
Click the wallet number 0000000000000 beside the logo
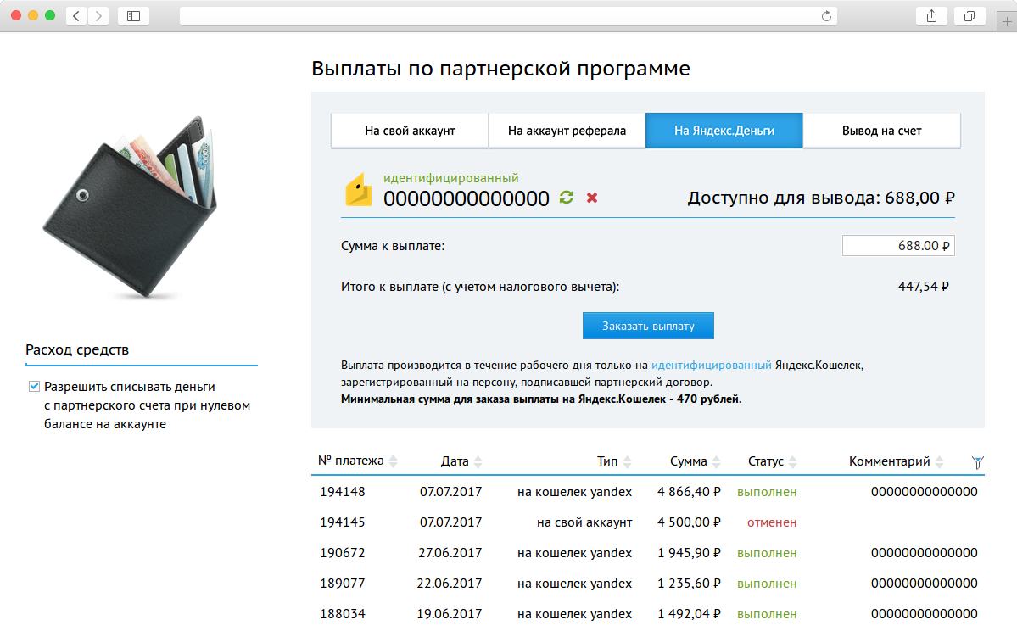(x=467, y=198)
